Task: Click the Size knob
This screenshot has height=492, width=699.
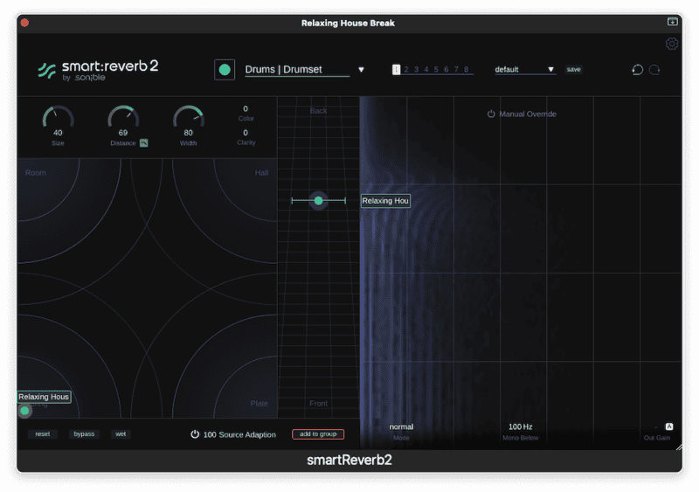Action: click(58, 119)
